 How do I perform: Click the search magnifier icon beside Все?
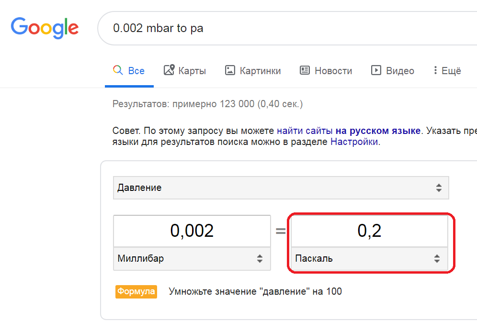[117, 70]
